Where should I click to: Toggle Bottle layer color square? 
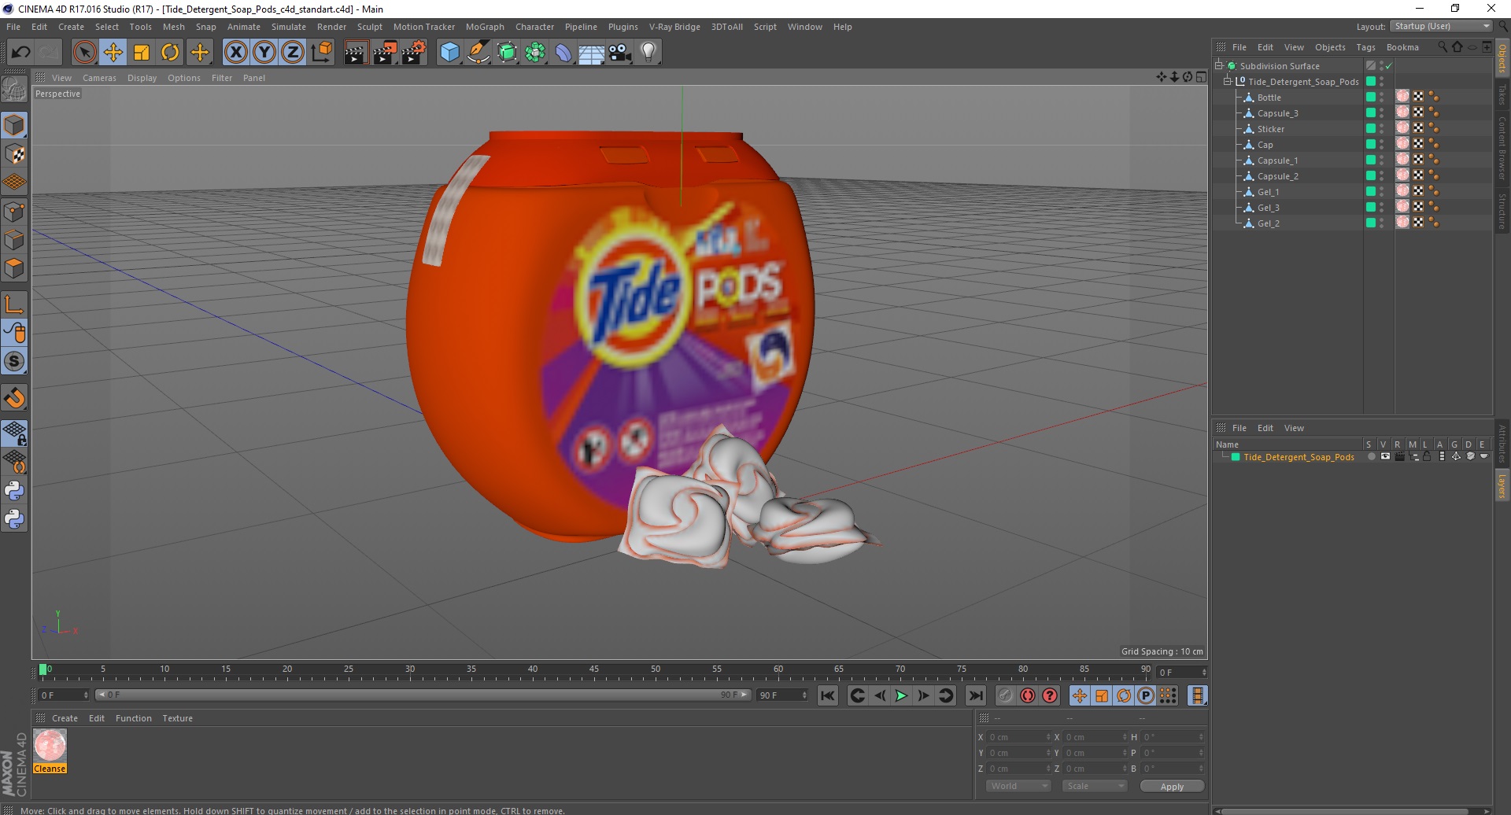click(1371, 98)
